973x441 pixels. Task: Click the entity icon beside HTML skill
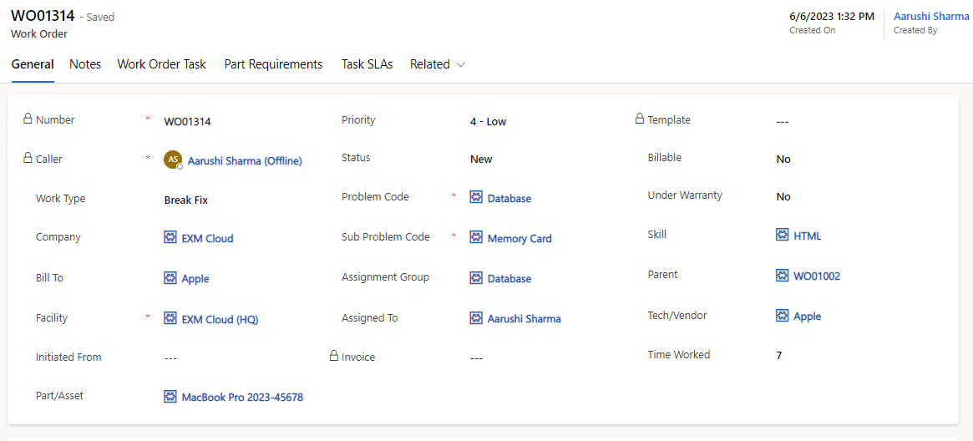coord(783,236)
